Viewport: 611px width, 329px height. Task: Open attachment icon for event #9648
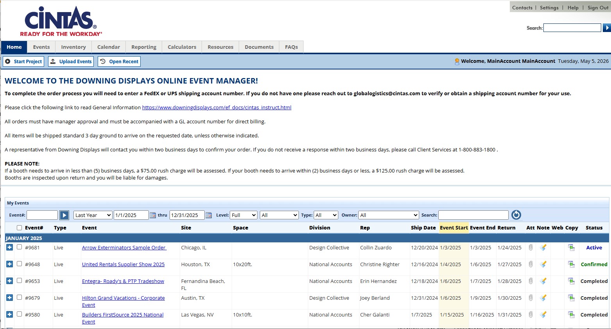(531, 264)
